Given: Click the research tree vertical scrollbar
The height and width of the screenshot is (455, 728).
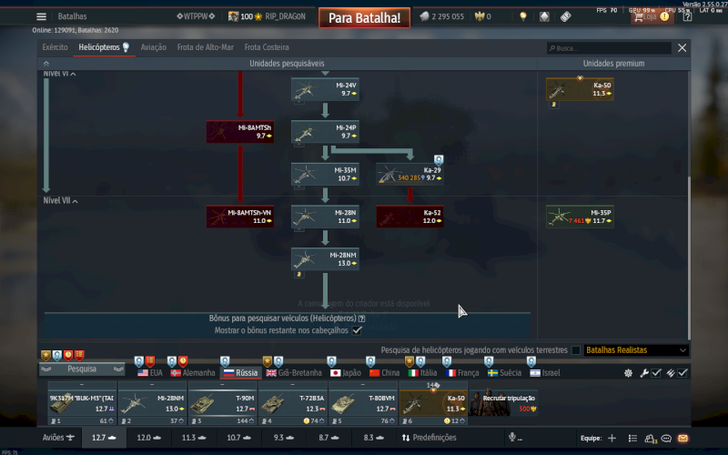Looking at the screenshot, I should click(x=689, y=258).
